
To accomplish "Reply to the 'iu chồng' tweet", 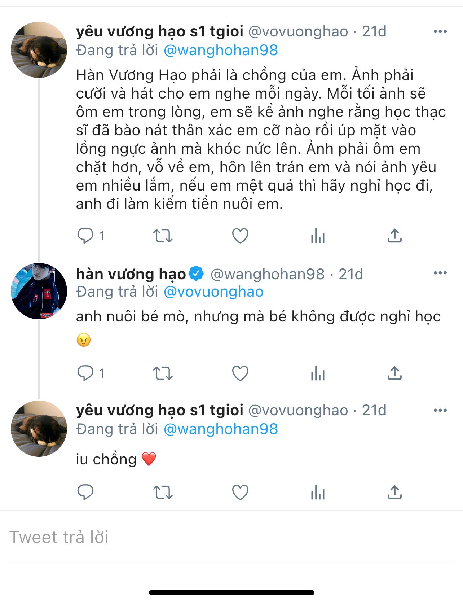I will (85, 492).
